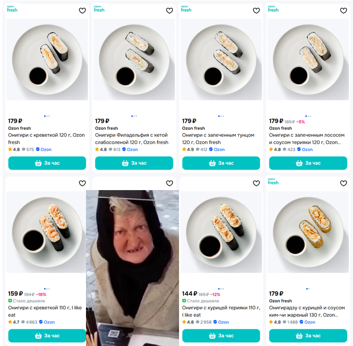Add 159 ₽ shrimp onigiri to cart

click(x=47, y=335)
